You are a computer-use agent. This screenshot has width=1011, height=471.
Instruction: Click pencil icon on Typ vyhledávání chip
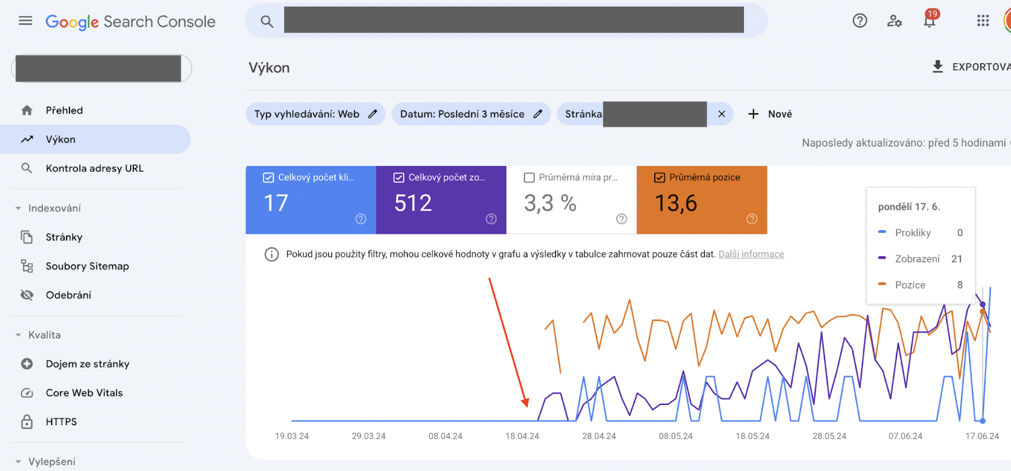point(373,114)
